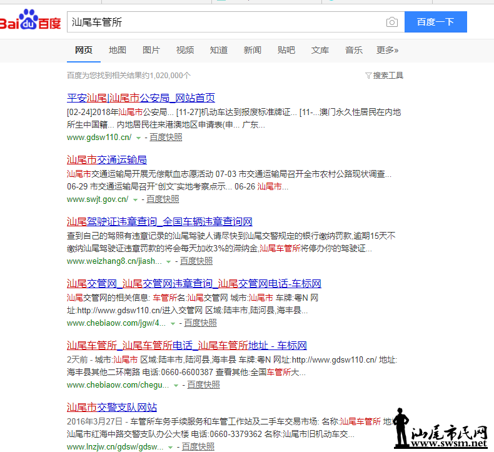Switch to the 贴吧 tab
This screenshot has width=494, height=452.
(286, 50)
